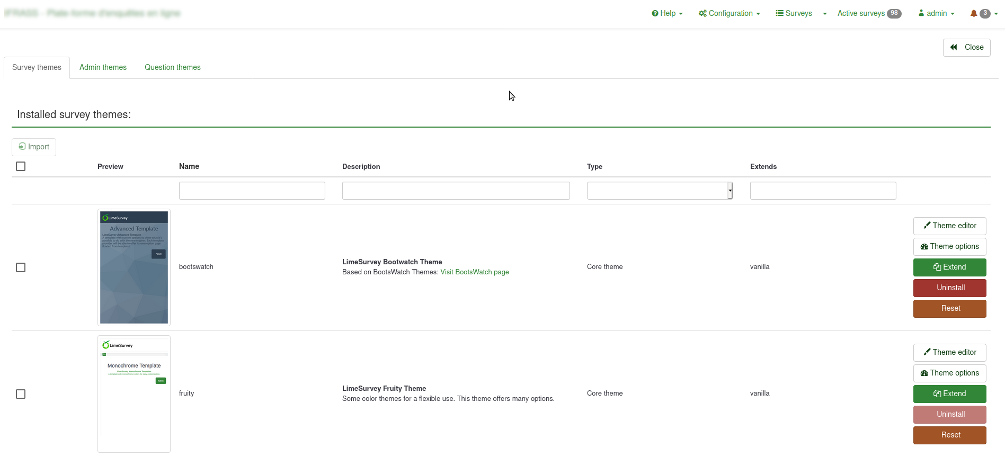Click the admin user icon
1005x456 pixels.
[921, 13]
